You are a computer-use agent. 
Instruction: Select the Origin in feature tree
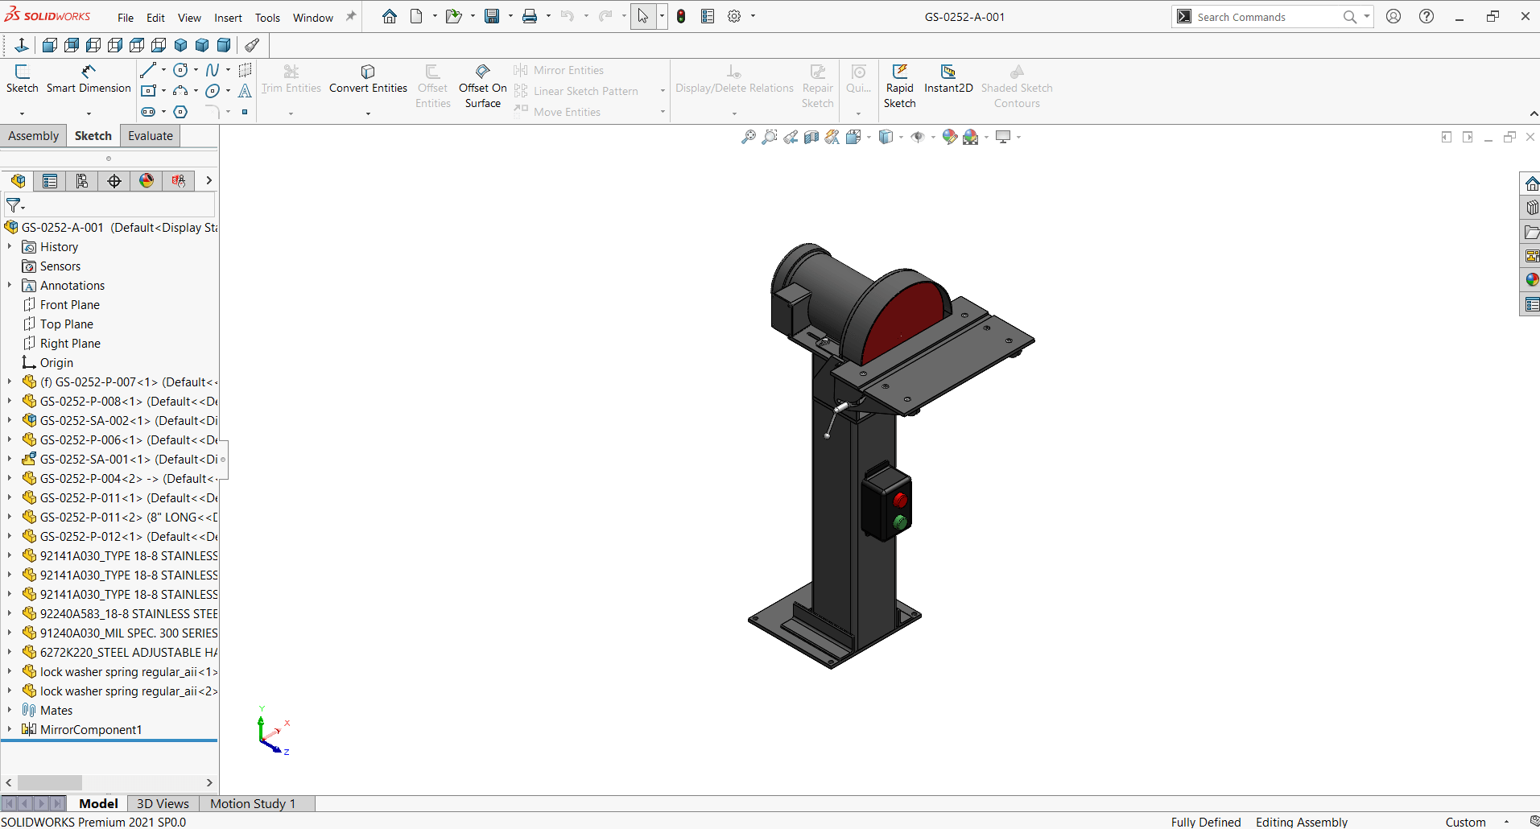click(x=56, y=363)
